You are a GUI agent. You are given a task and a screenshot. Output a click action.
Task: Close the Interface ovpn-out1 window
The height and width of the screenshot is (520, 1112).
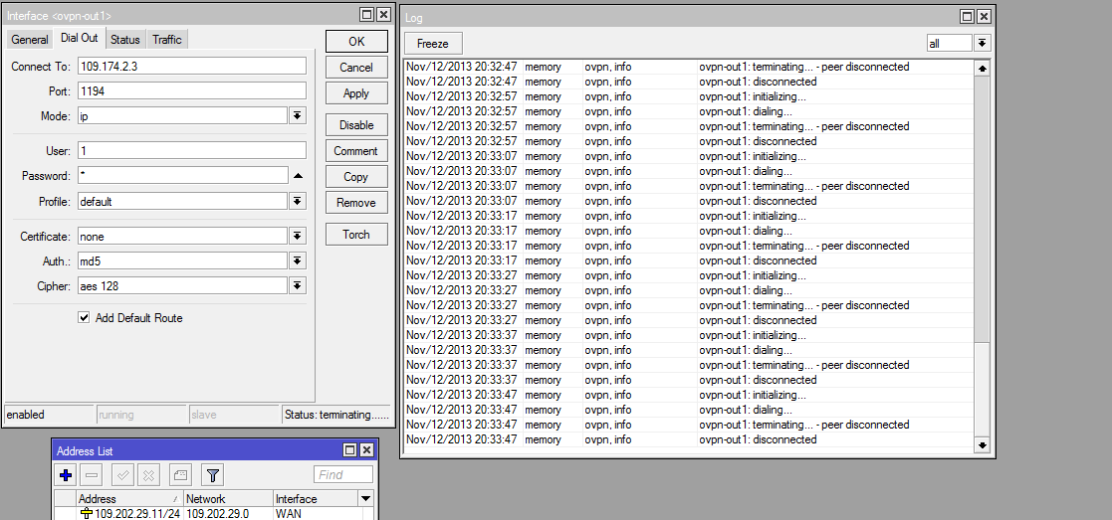pos(383,14)
